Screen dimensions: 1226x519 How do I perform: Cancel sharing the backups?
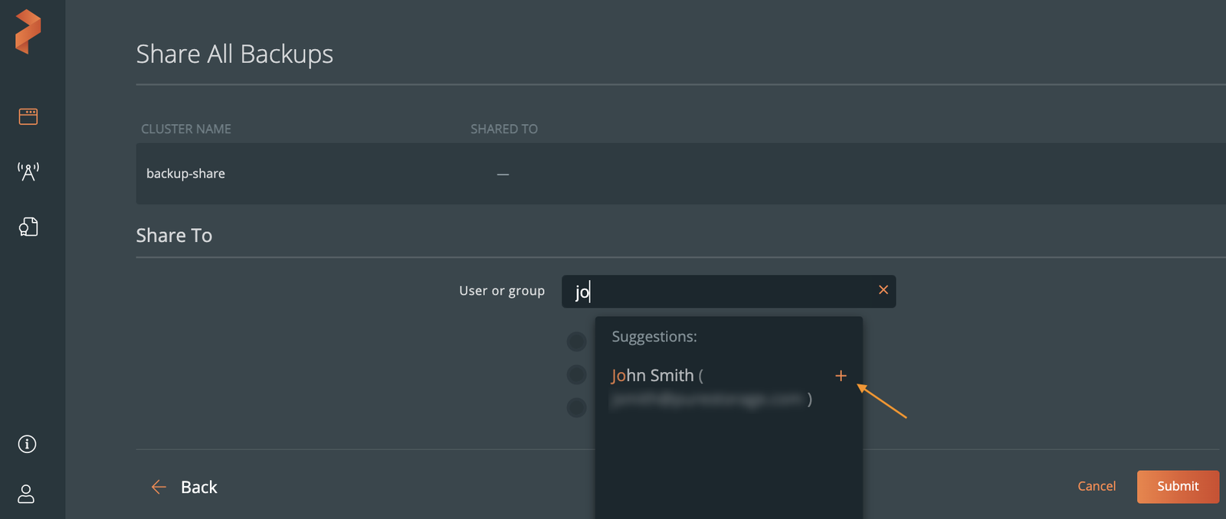1096,486
